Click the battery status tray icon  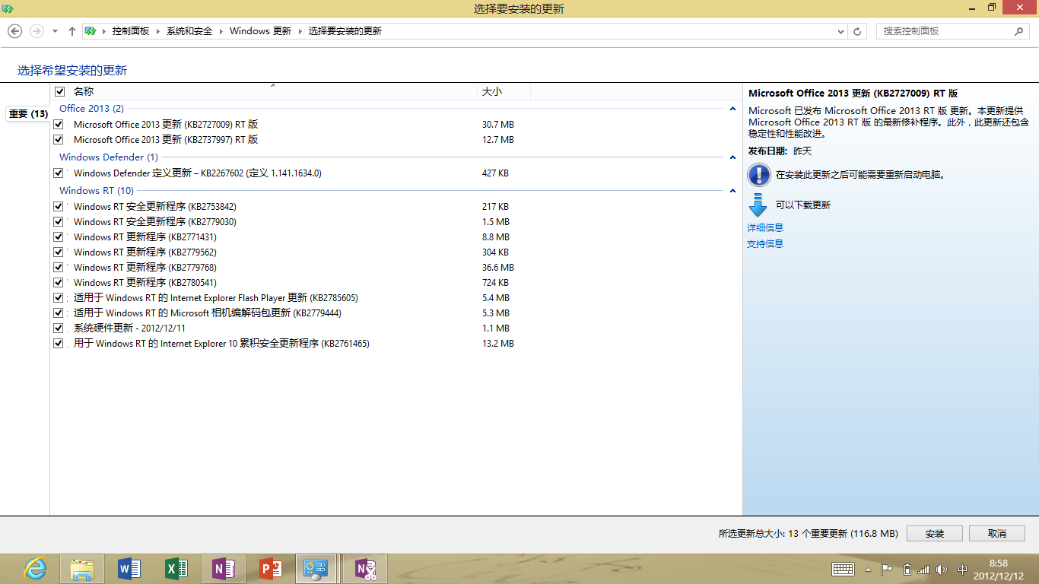[907, 569]
